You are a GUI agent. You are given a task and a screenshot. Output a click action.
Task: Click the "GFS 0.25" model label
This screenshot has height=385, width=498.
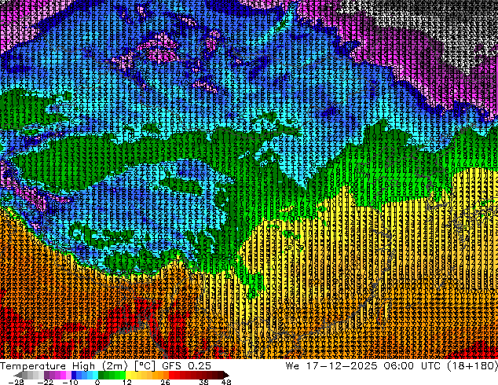click(186, 366)
